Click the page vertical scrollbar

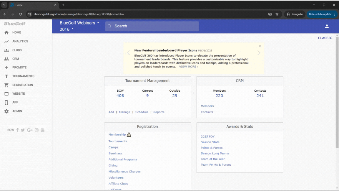(337, 92)
